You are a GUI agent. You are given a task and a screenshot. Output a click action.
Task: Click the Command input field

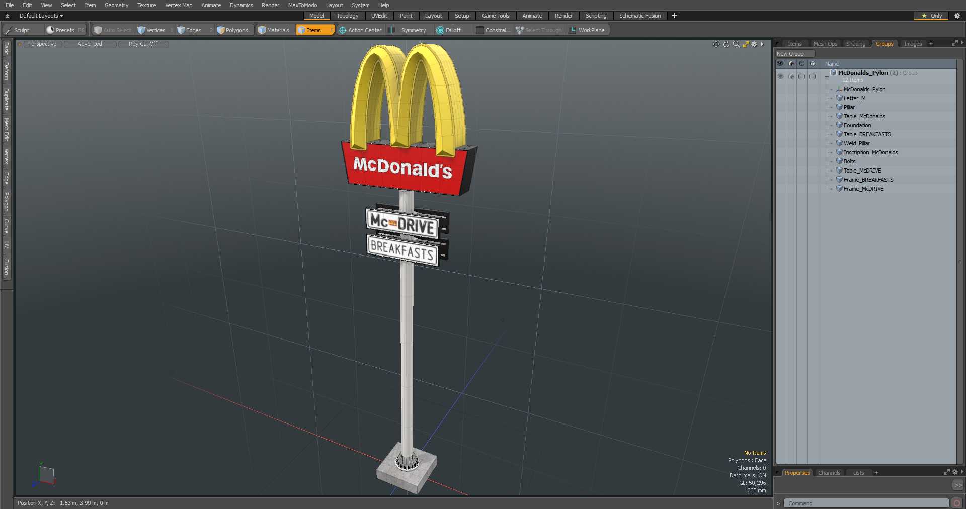866,503
